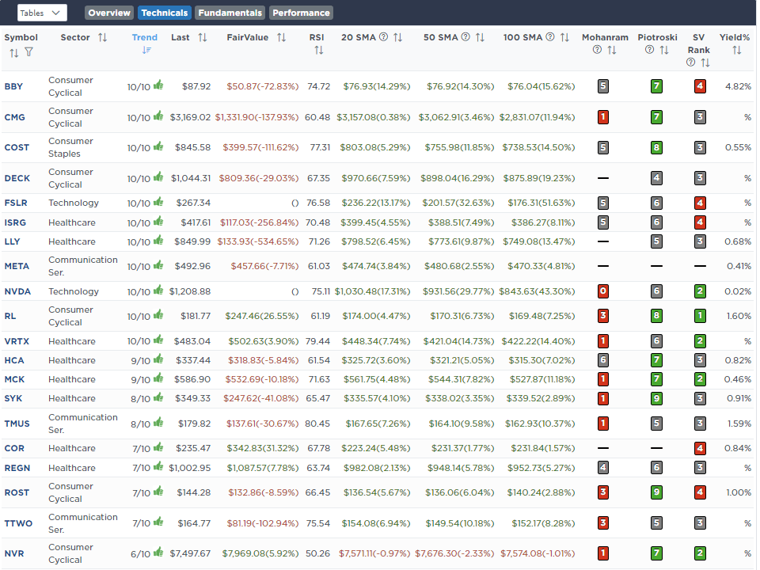
Task: Show Piotroski help question icon
Action: tap(649, 49)
